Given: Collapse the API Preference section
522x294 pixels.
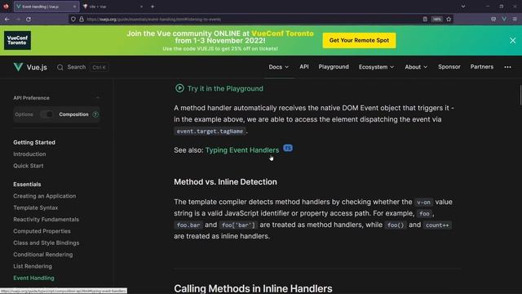Looking at the screenshot, I should (98, 98).
